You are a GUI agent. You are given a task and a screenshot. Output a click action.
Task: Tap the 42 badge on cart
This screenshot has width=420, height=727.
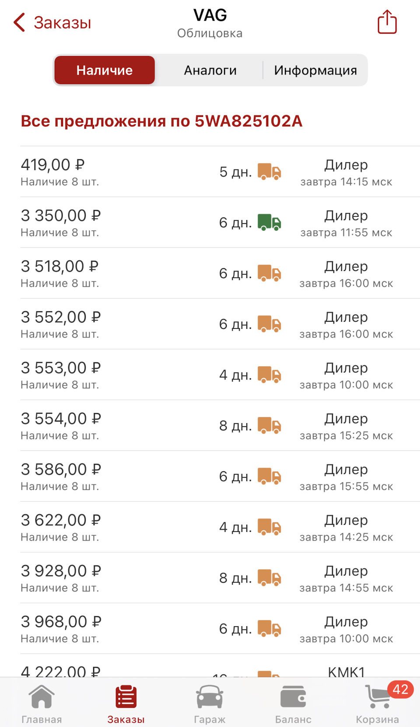(x=400, y=689)
